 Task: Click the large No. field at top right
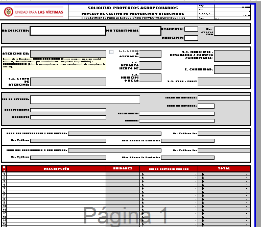[232, 31]
